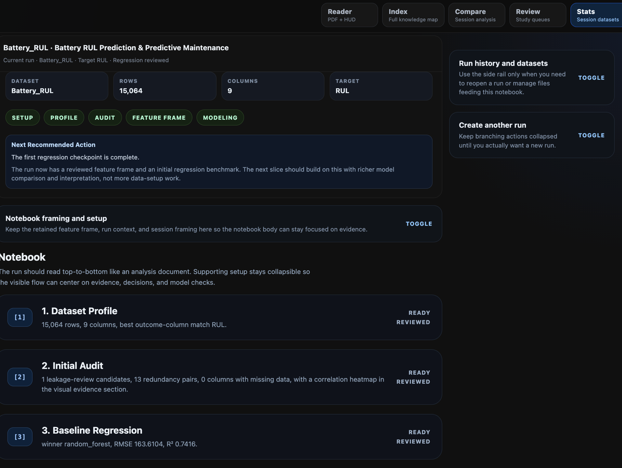622x468 pixels.
Task: Click the [2] cell index badge
Action: (x=20, y=377)
